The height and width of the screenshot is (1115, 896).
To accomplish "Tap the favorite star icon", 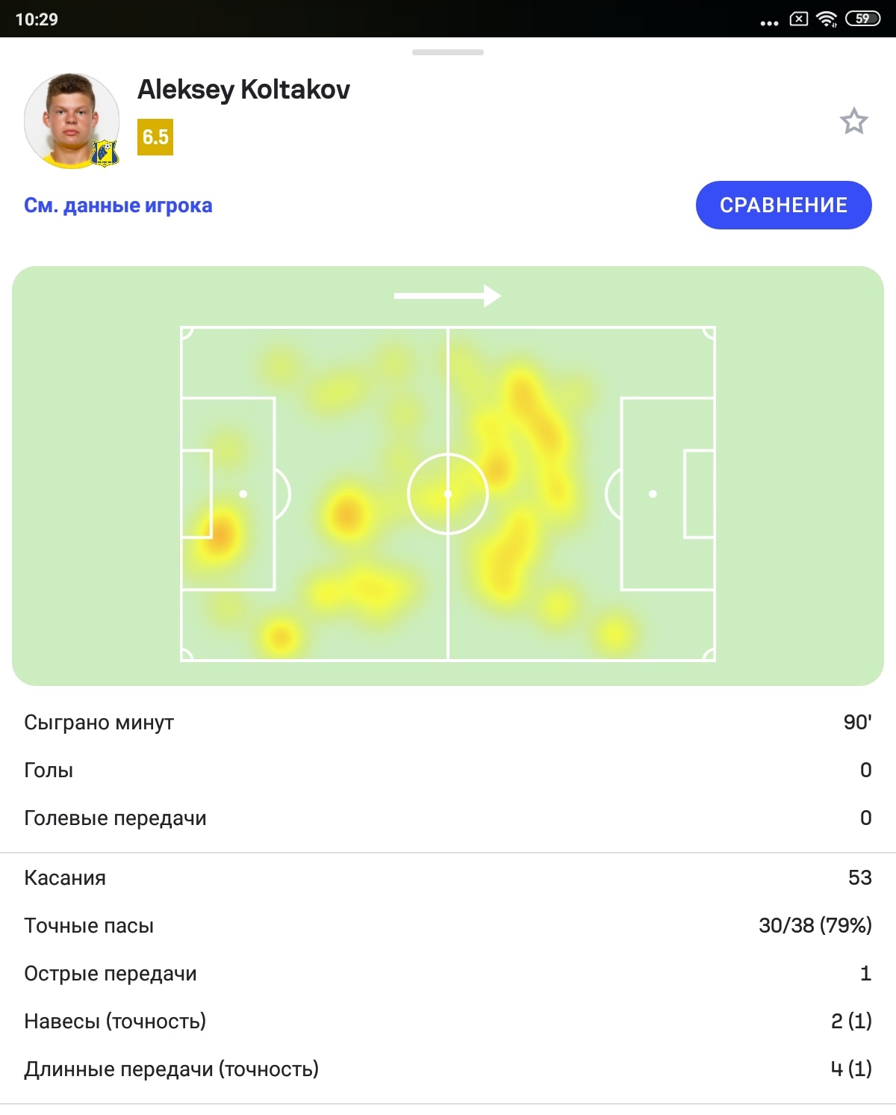I will (853, 121).
